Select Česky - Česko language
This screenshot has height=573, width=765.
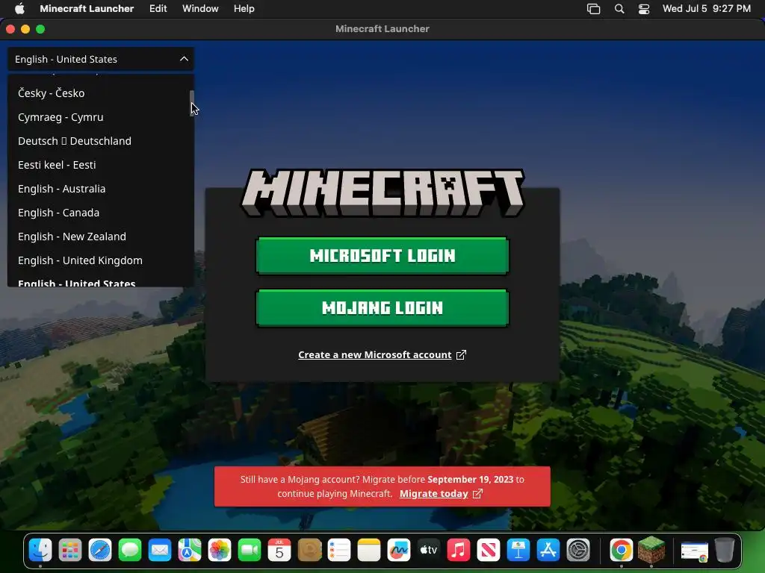point(99,93)
